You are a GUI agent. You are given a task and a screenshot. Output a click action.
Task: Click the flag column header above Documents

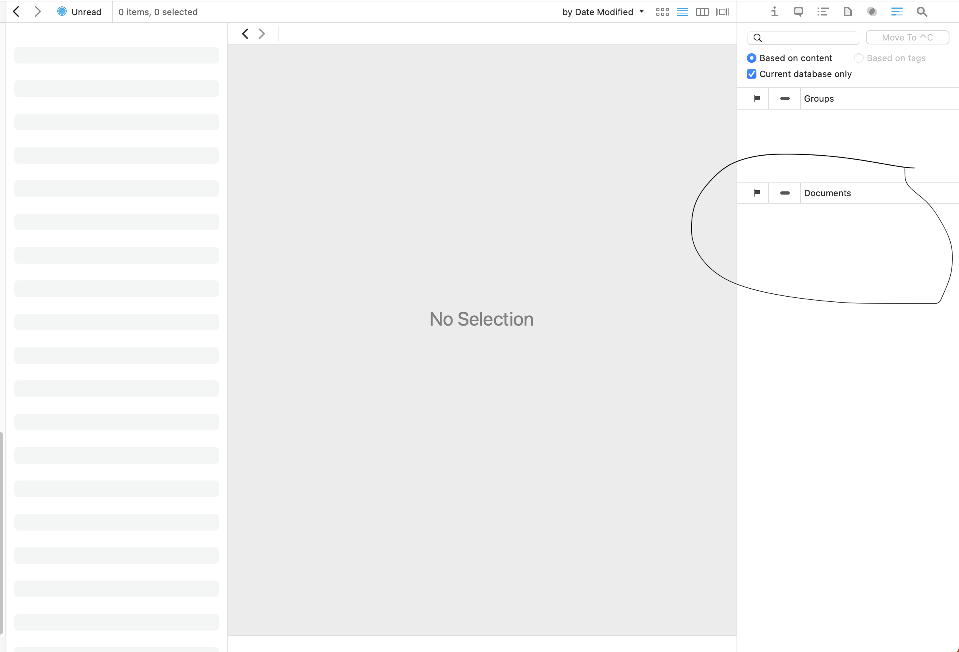[x=757, y=193]
